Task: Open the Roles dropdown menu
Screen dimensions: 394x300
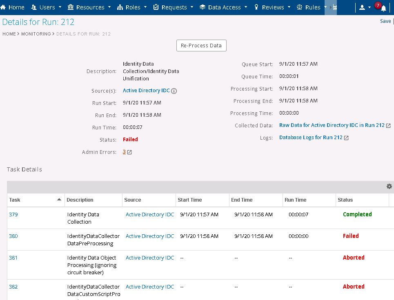Action: [132, 7]
